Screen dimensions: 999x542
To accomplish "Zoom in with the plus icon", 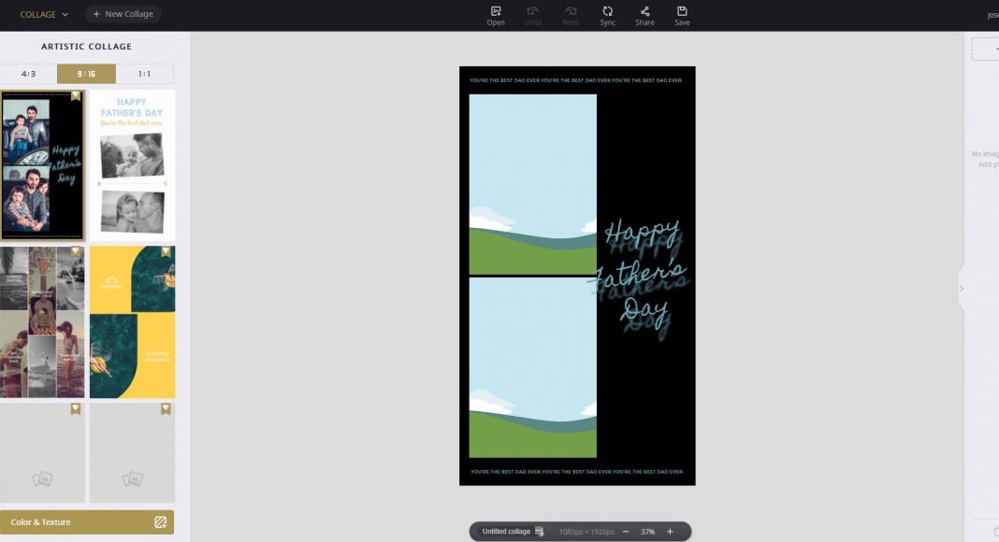I will click(x=670, y=532).
